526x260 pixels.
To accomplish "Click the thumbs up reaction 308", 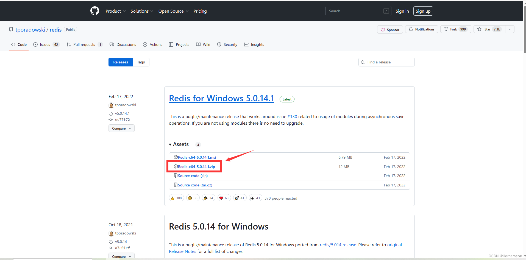I will [176, 198].
